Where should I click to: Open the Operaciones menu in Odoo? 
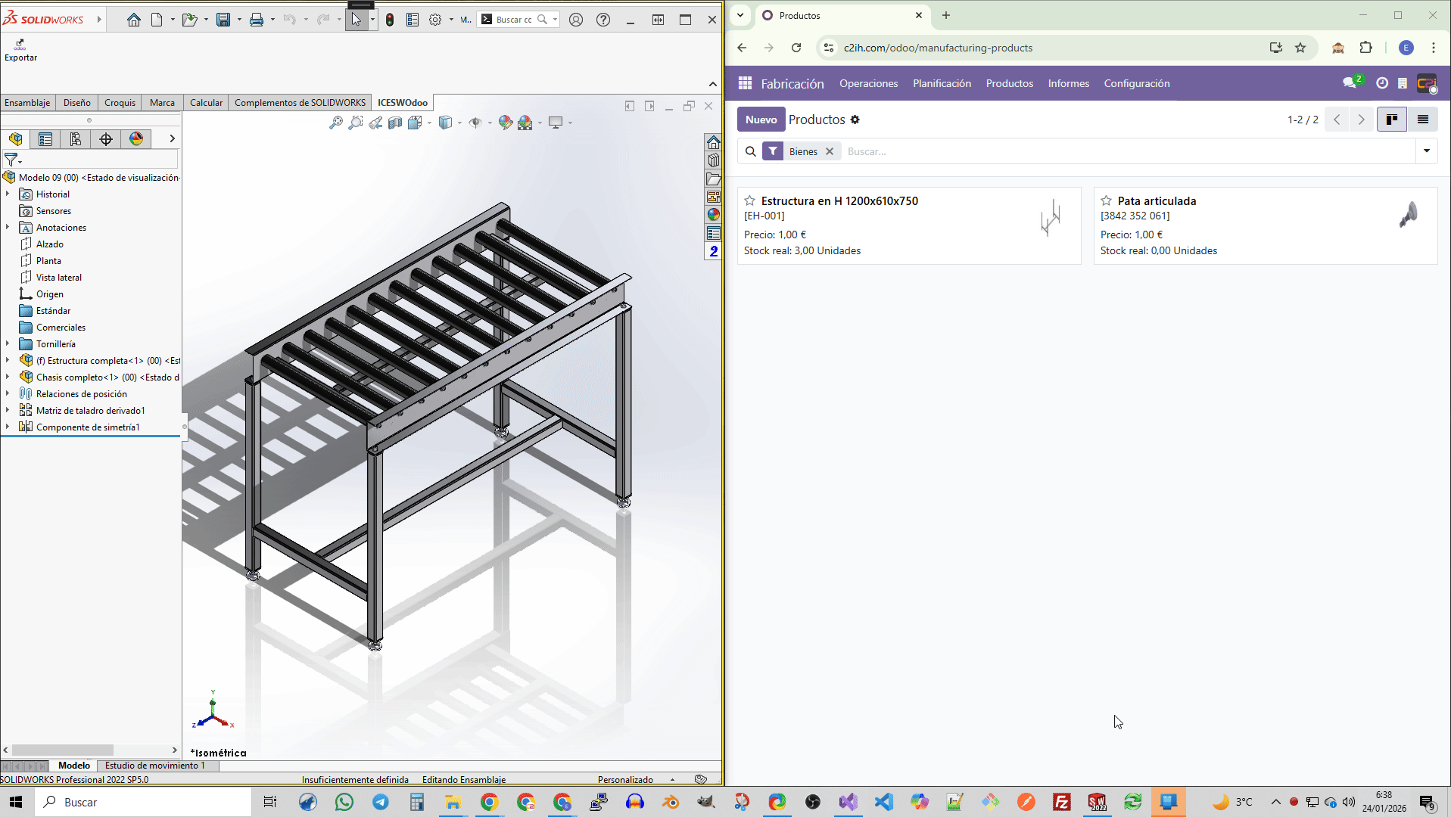(x=868, y=83)
